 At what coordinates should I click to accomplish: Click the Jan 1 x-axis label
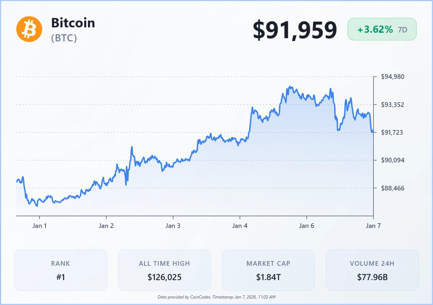39,226
